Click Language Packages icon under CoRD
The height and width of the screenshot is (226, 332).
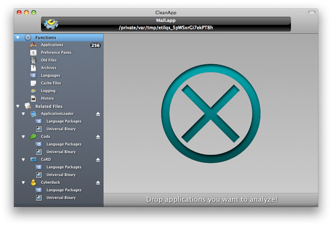click(39, 167)
